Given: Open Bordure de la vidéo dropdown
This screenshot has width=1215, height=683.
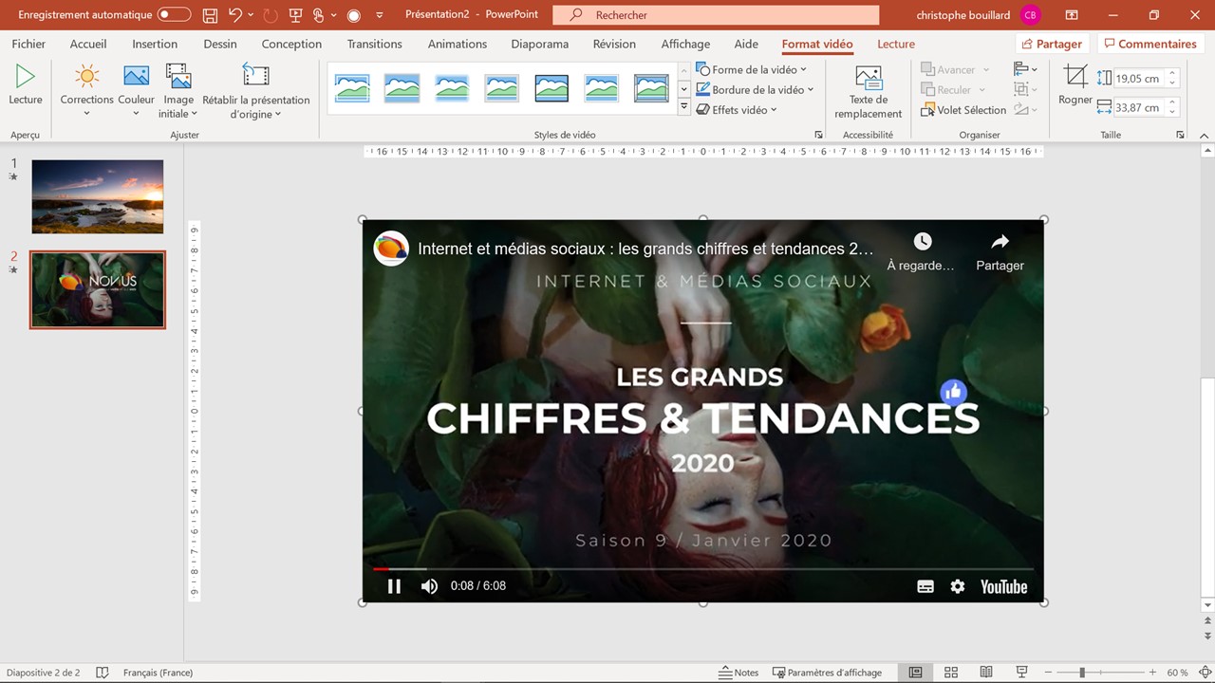Looking at the screenshot, I should [x=756, y=89].
